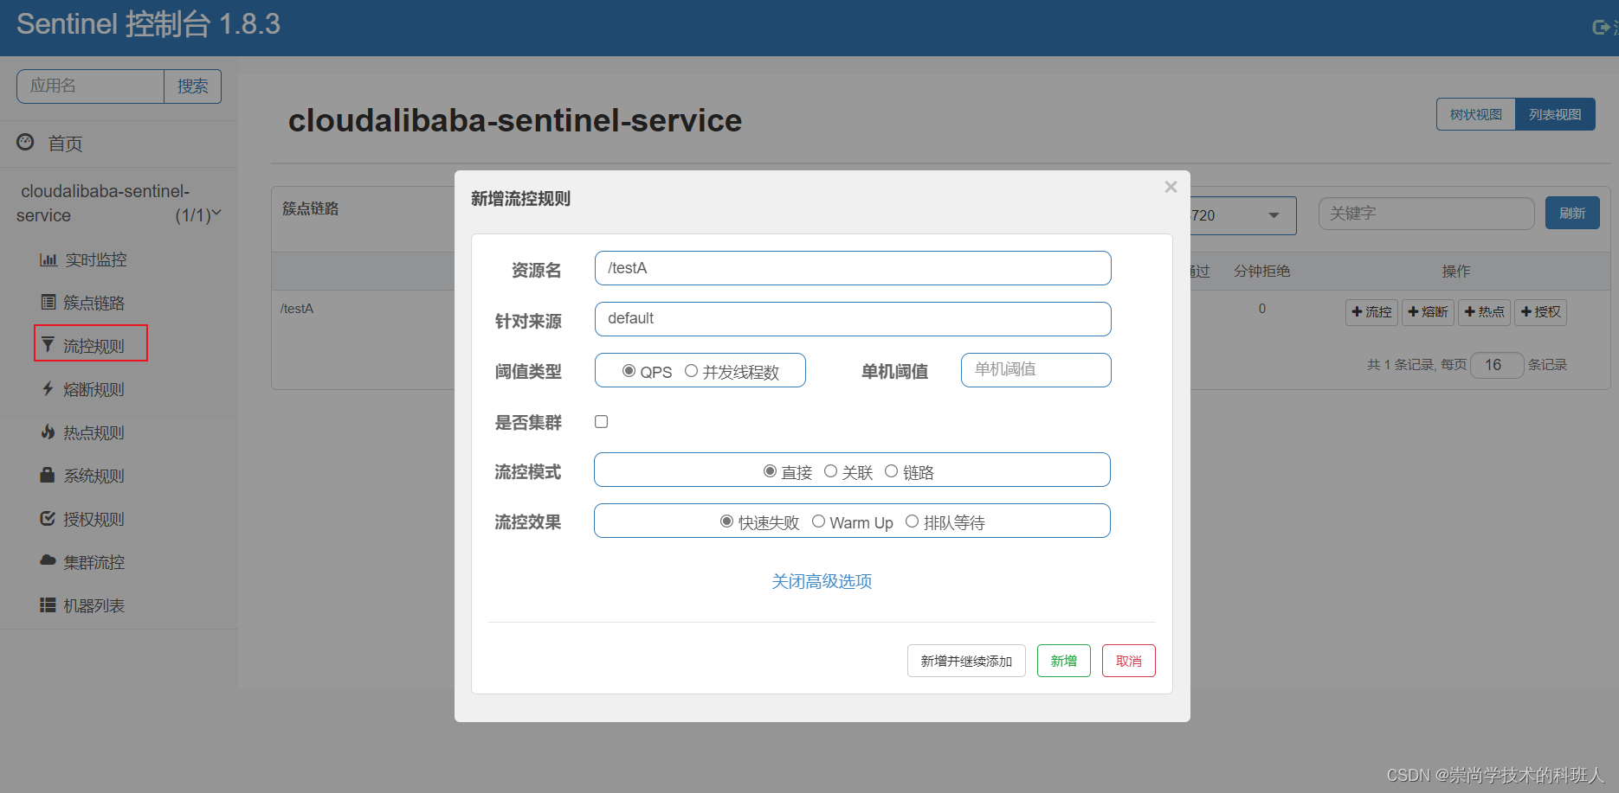
Task: Select Warm Up flow control effect
Action: 818,521
